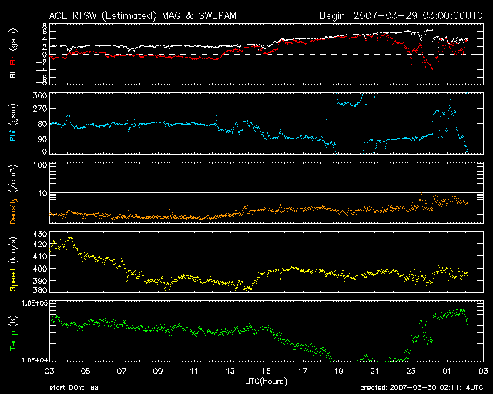
Task: Click the green 'Temp' axis label
Action: pos(13,339)
